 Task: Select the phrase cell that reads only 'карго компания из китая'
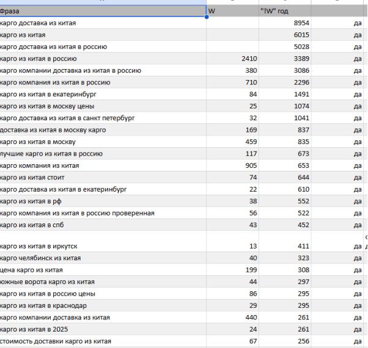point(103,165)
